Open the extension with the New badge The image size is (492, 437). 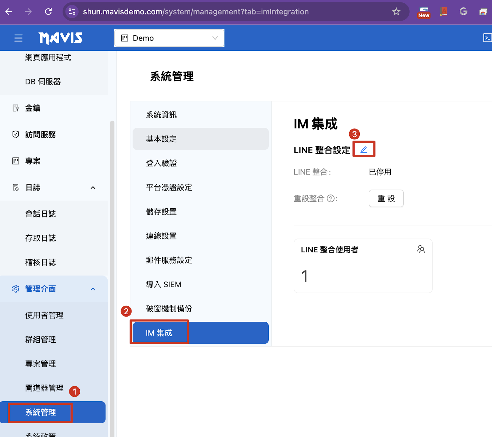pyautogui.click(x=424, y=12)
